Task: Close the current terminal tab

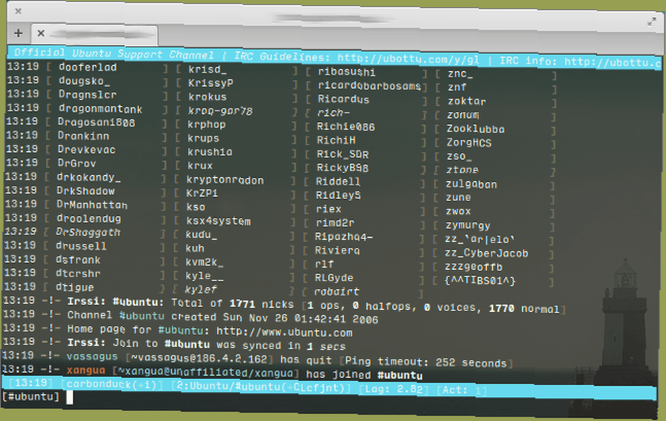Action: pos(41,33)
